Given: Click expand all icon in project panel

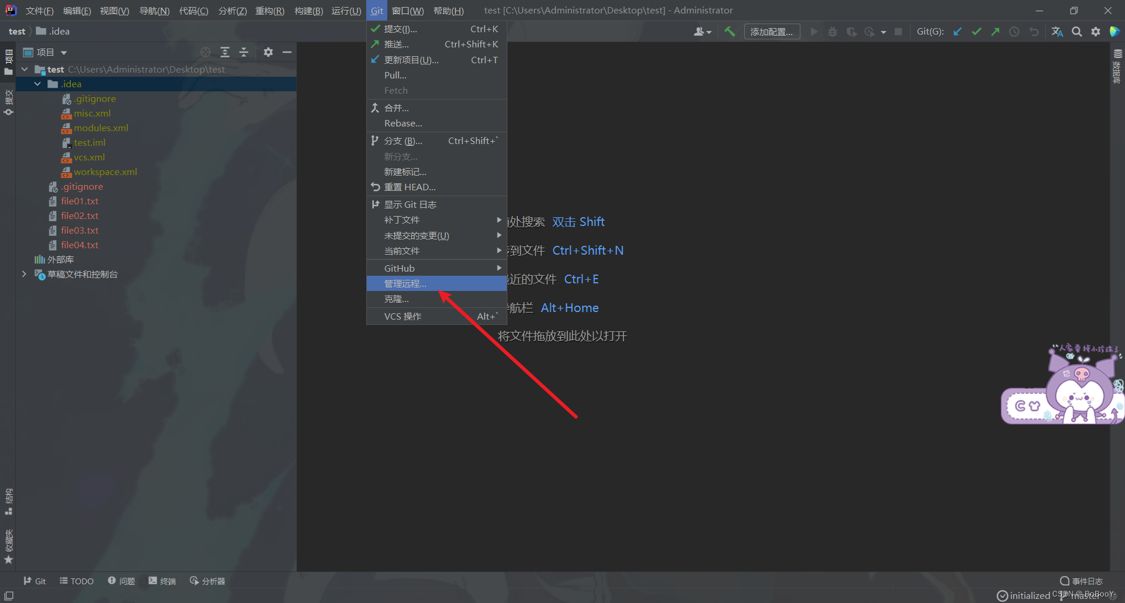Looking at the screenshot, I should 225,52.
